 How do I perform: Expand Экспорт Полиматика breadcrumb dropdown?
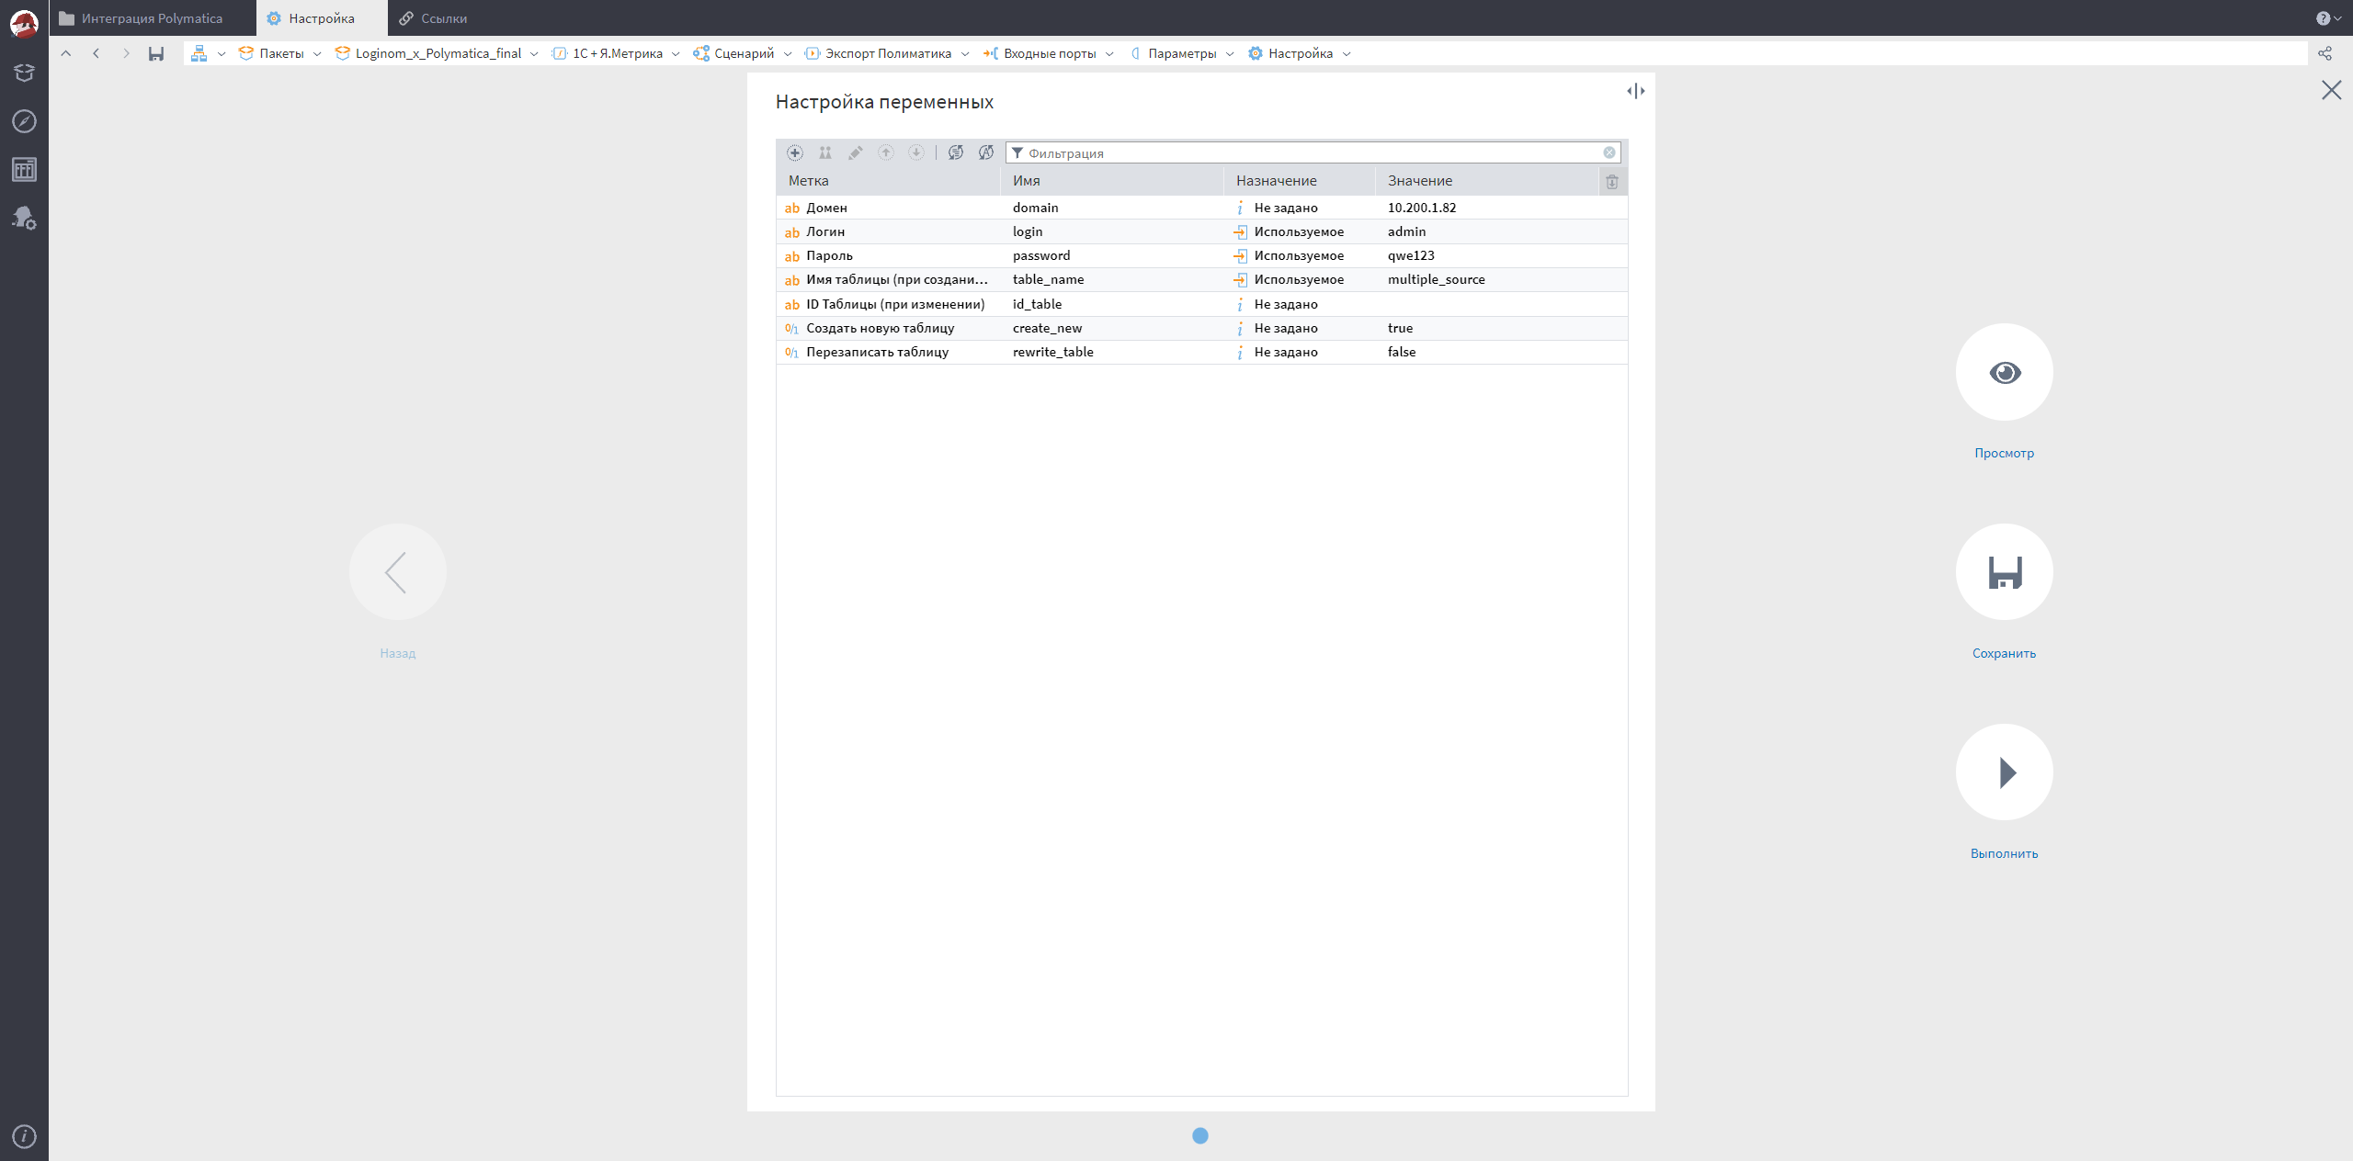point(965,54)
